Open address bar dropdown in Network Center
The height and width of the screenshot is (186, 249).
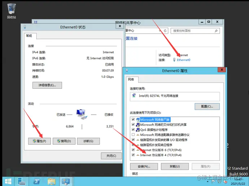click(x=160, y=31)
